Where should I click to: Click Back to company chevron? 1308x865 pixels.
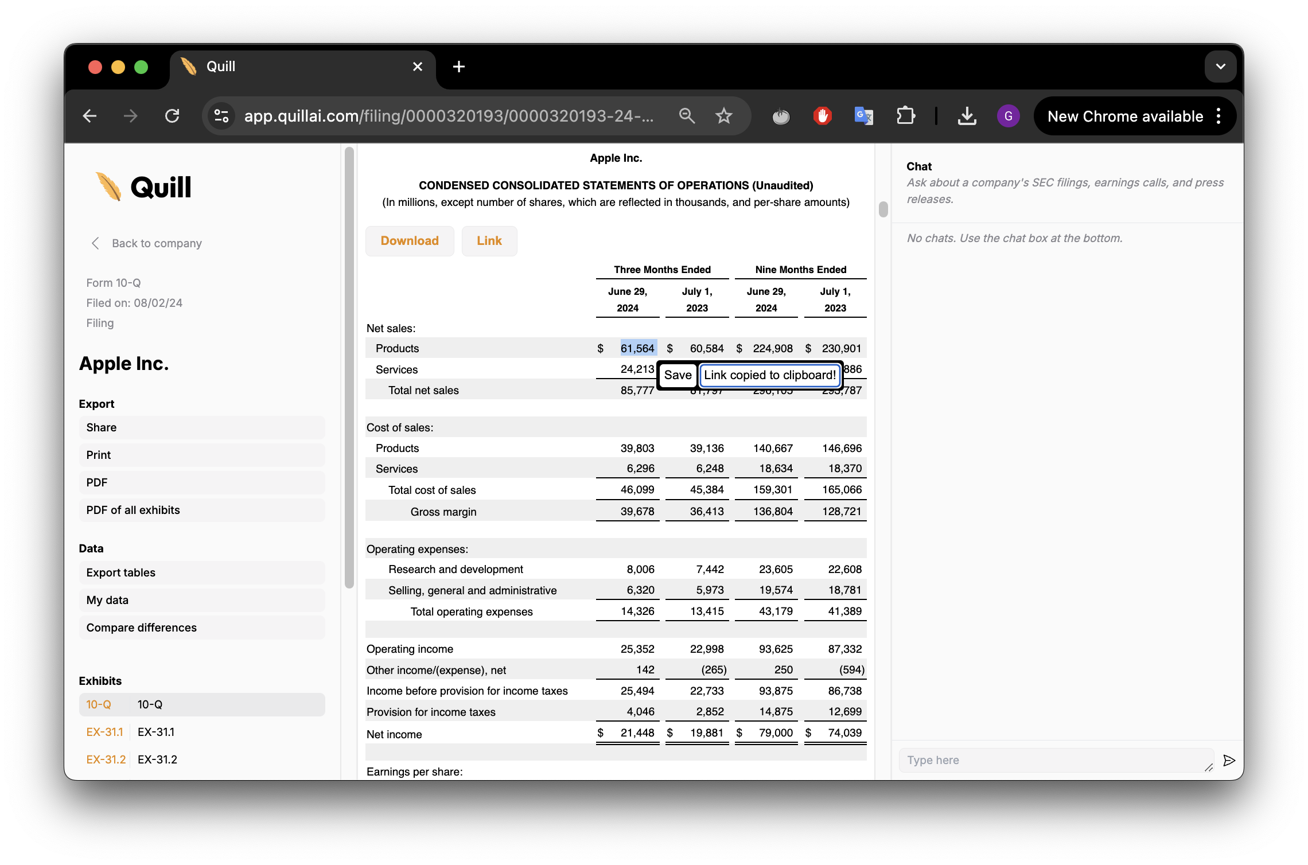tap(95, 243)
